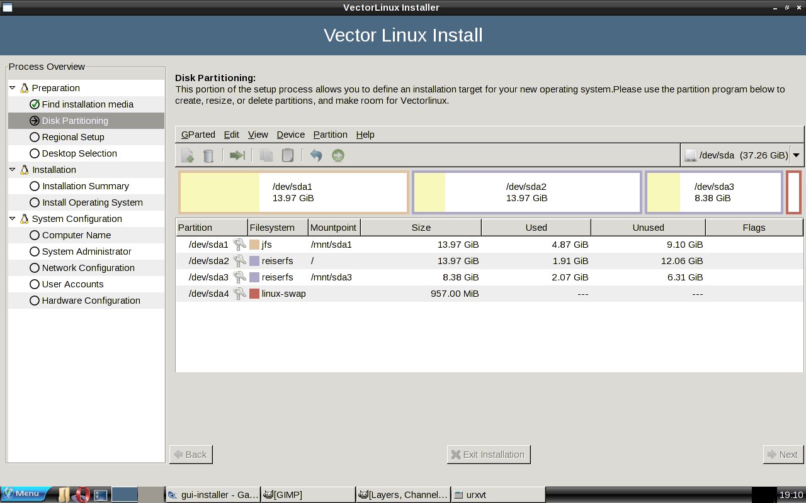Click the jfs filesystem color swatch
The image size is (806, 503).
pyautogui.click(x=254, y=245)
